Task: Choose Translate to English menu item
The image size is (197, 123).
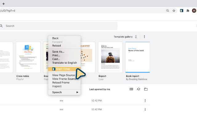Action: pos(64,63)
